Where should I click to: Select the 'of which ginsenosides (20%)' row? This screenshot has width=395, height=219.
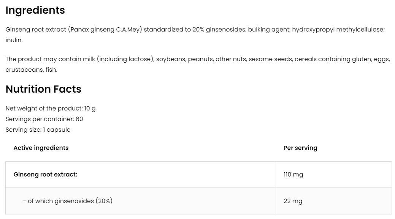[x=68, y=201]
